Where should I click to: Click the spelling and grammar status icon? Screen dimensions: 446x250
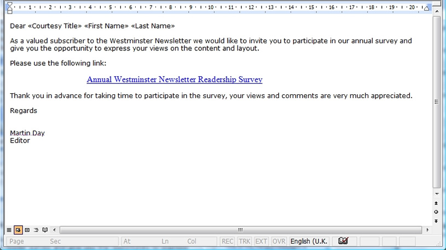(343, 241)
